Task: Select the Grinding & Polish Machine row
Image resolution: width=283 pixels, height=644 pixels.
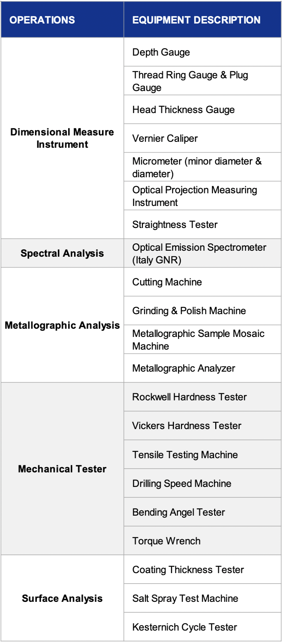Action: pyautogui.click(x=203, y=311)
